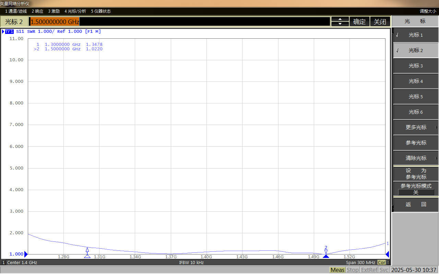Toggle 光标 1 softkey
This screenshot has height=274, width=439.
(x=416, y=35)
